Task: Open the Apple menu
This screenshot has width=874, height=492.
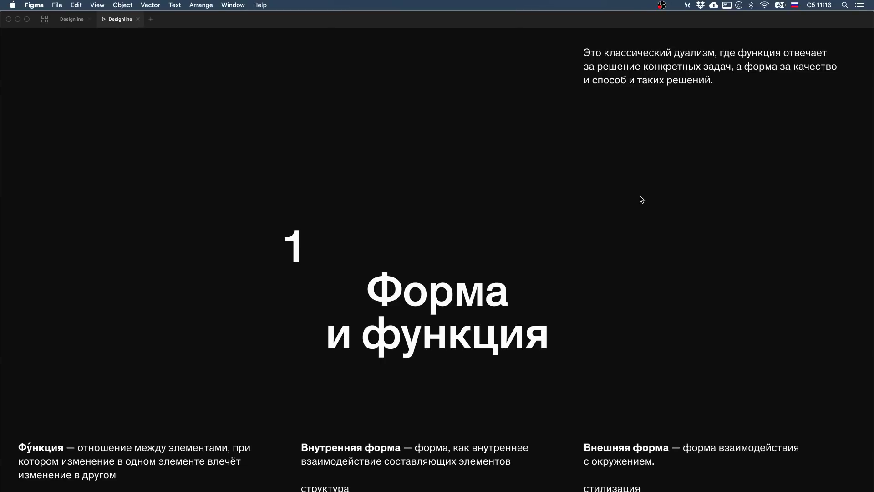Action: click(12, 5)
